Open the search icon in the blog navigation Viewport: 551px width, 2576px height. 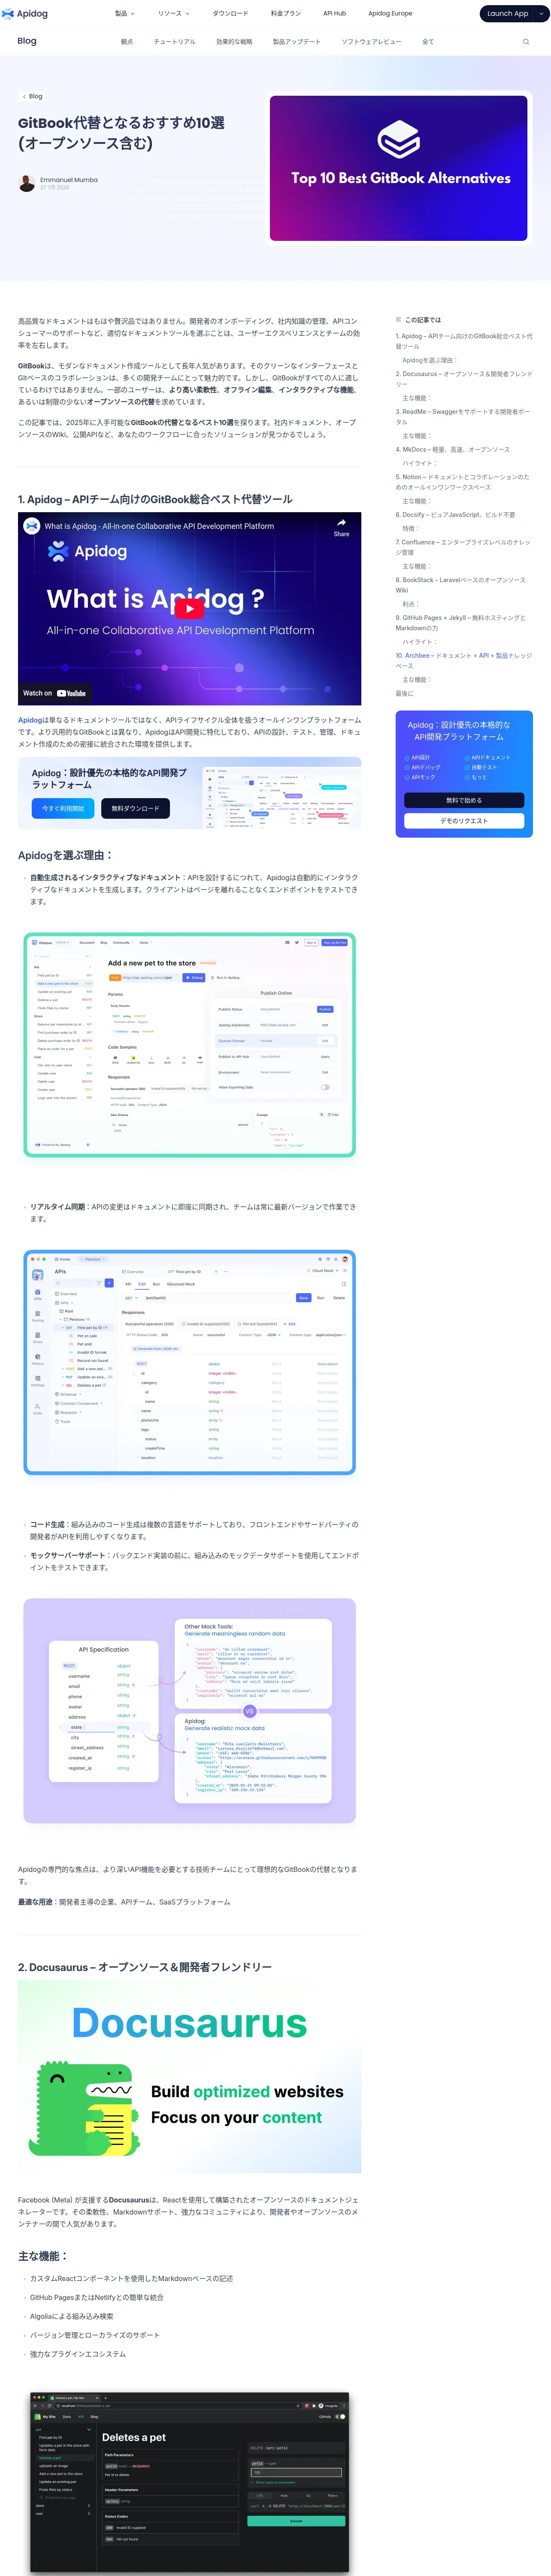(526, 42)
